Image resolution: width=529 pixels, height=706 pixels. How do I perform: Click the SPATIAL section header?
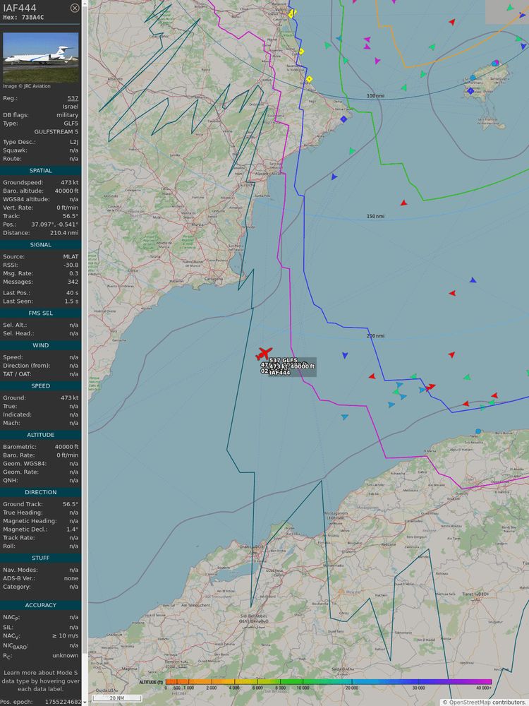[40, 171]
